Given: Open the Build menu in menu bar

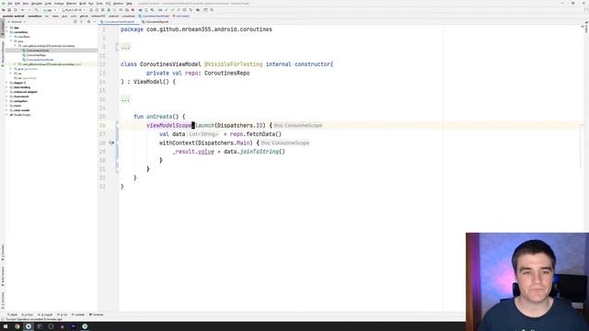Looking at the screenshot, I should click(x=83, y=4).
